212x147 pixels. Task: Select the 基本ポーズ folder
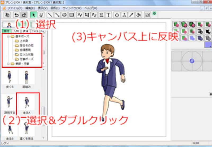click(20, 36)
